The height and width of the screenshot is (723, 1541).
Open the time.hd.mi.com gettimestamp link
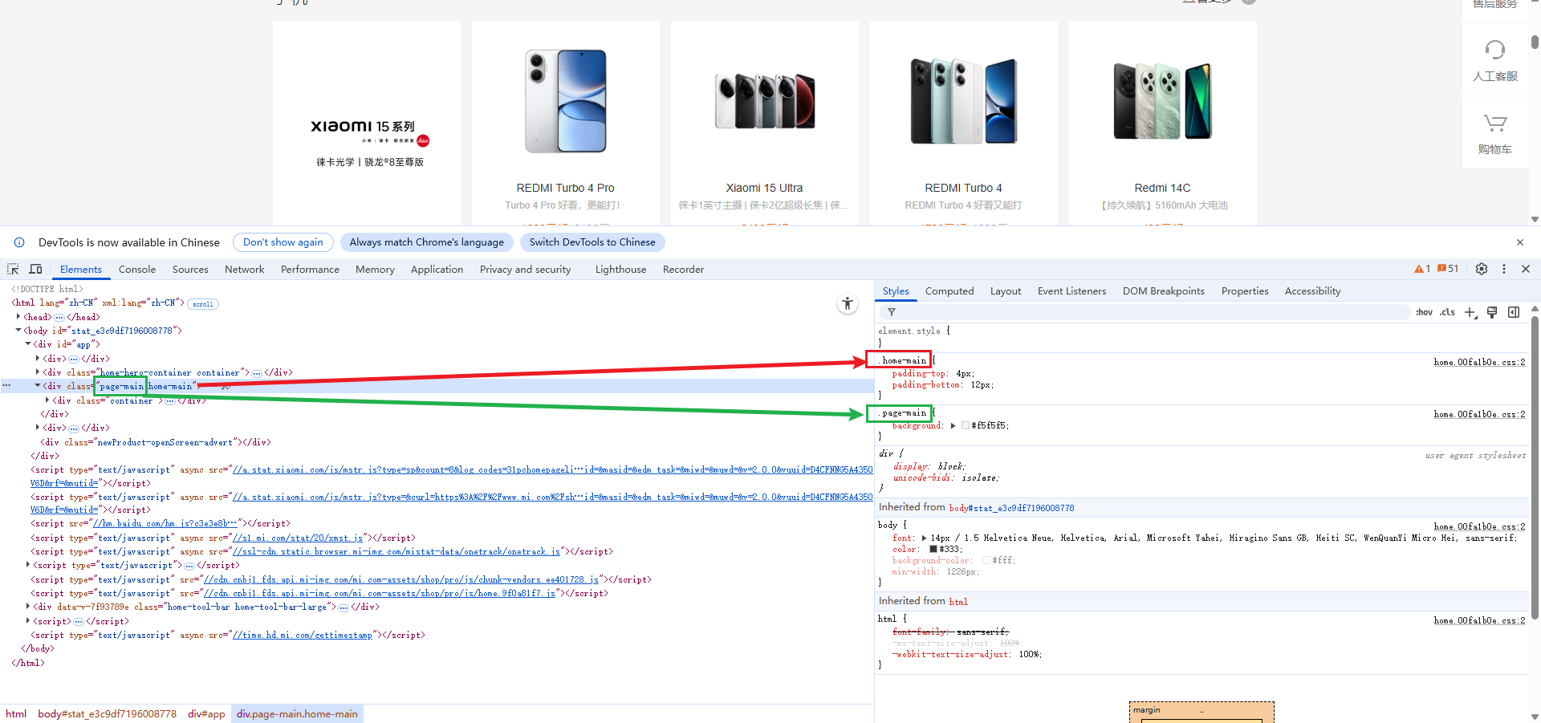pyautogui.click(x=303, y=635)
